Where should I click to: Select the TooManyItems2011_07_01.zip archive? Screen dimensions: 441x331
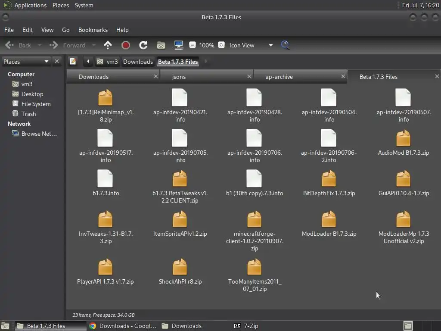(255, 275)
